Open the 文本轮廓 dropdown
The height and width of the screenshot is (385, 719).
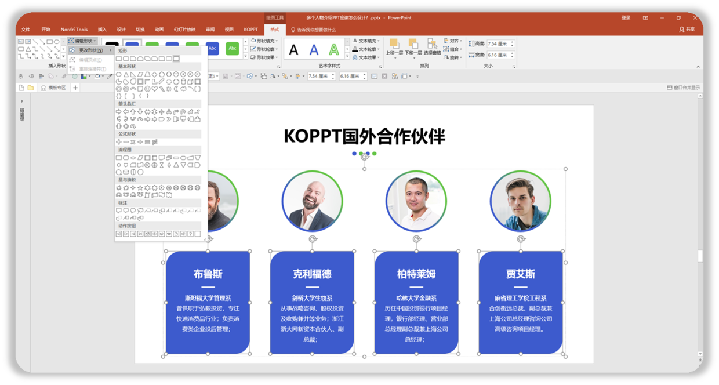point(366,49)
